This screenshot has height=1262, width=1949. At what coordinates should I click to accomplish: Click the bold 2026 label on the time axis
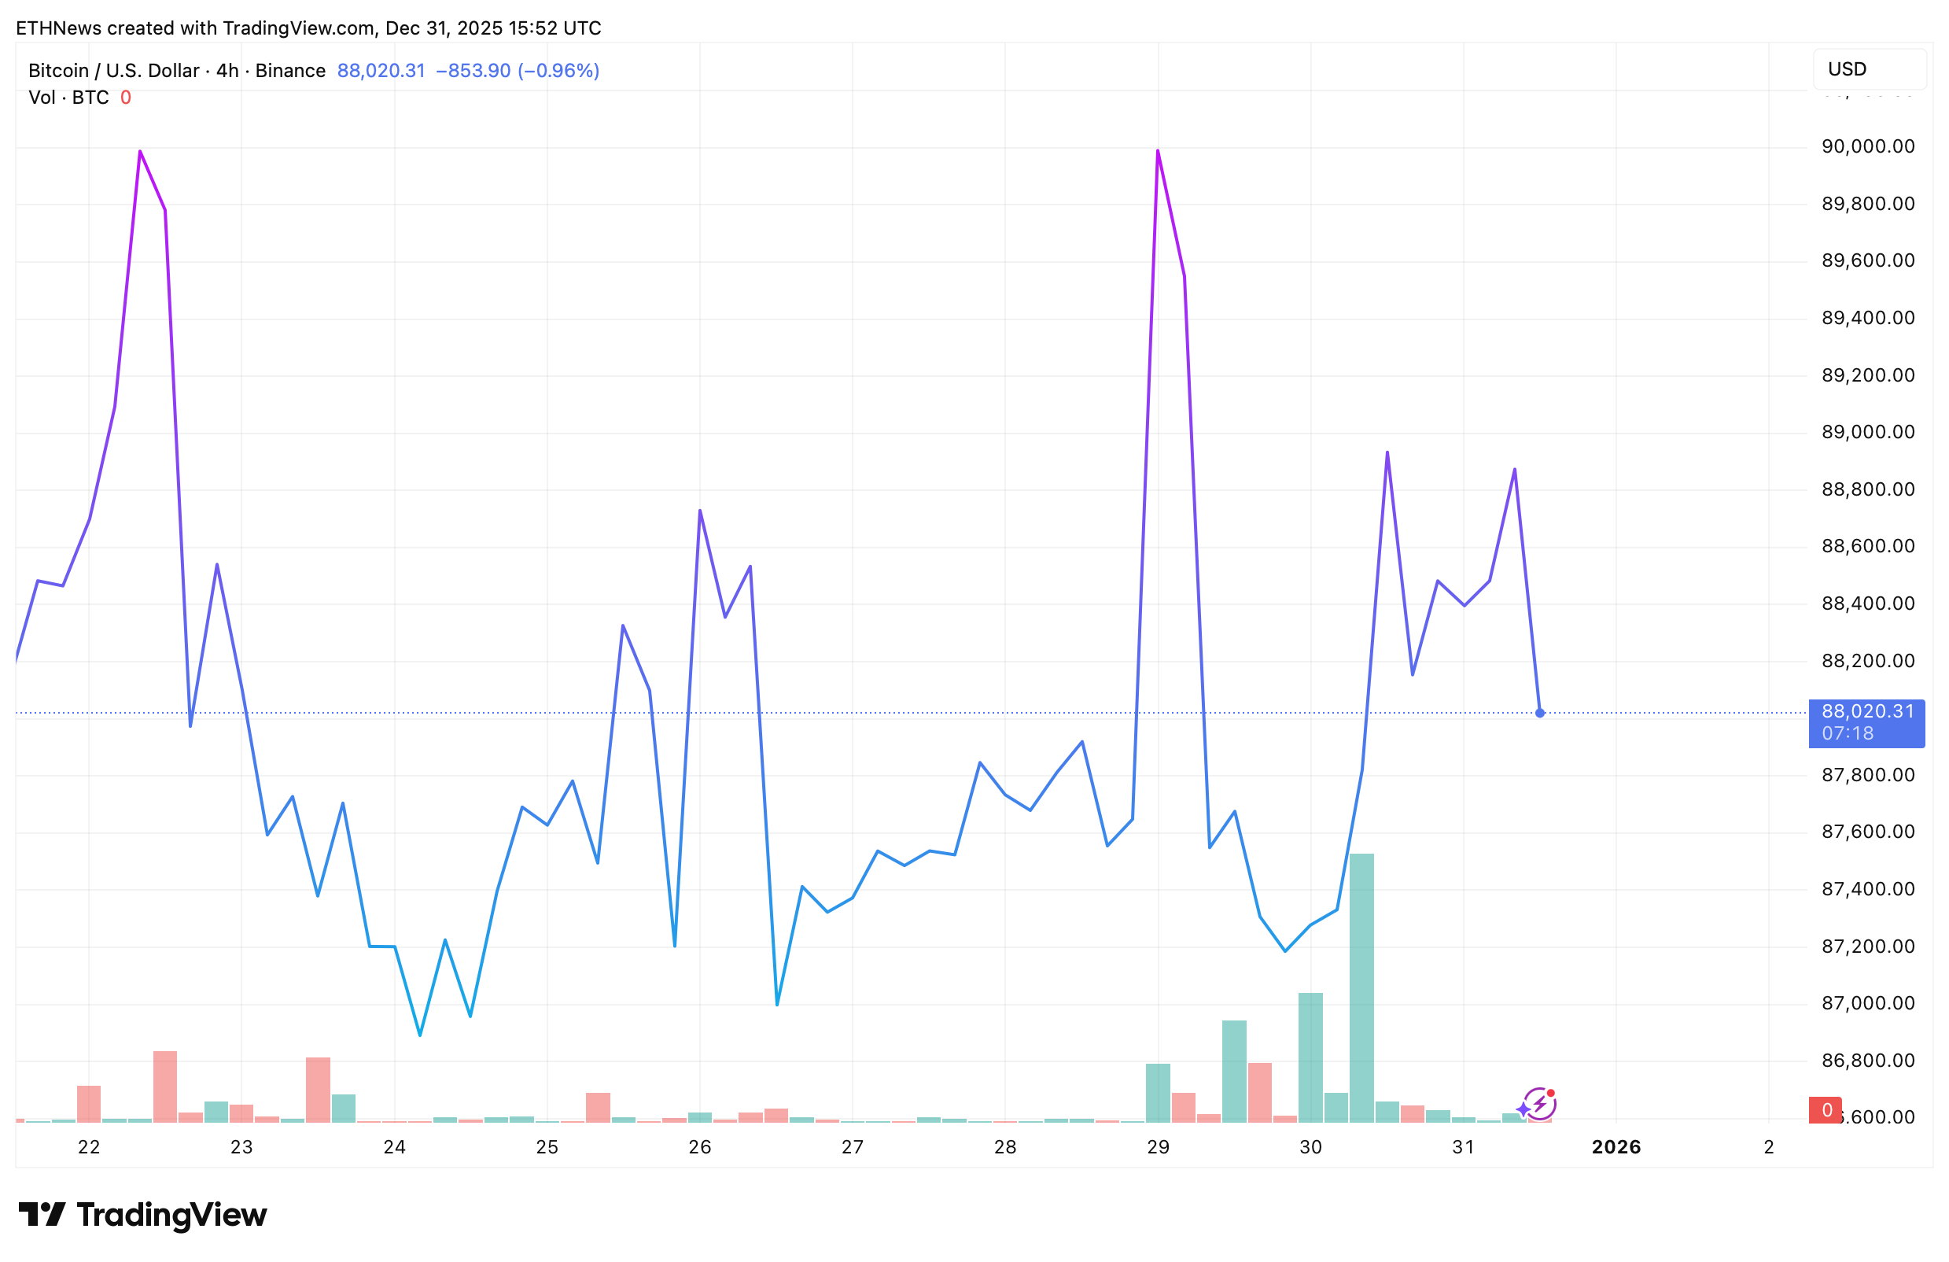[1616, 1147]
